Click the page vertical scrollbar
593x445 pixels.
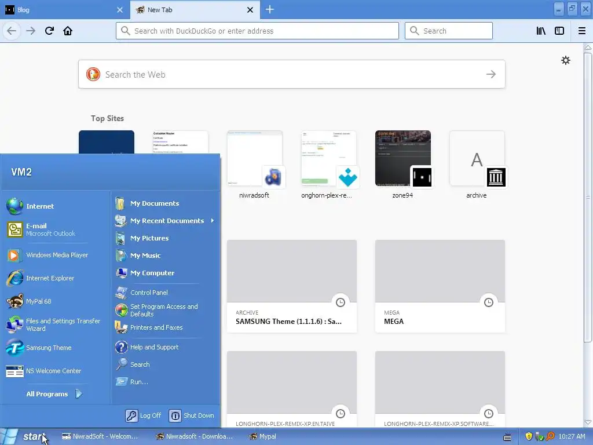[587, 197]
